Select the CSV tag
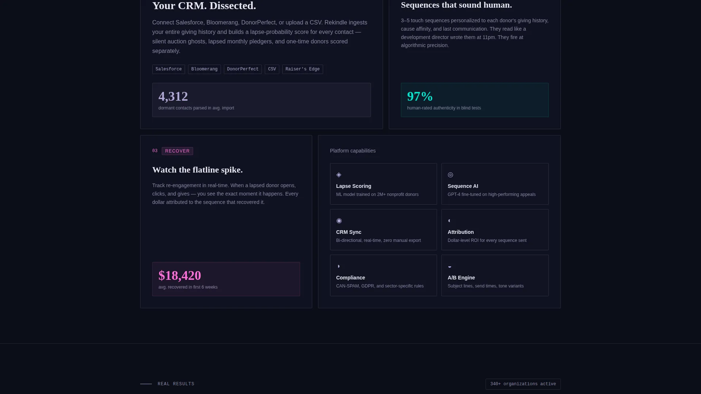Image resolution: width=701 pixels, height=394 pixels. 272,69
